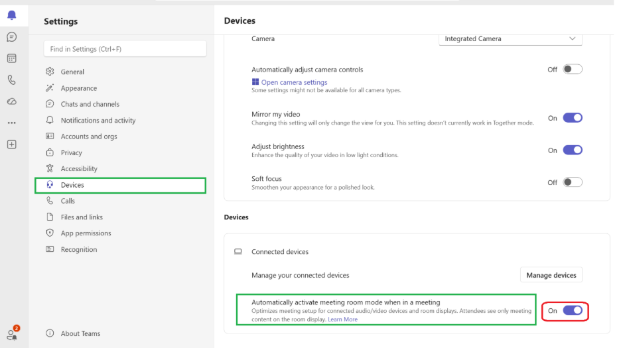
Task: Click the Manage devices button
Action: (x=551, y=275)
